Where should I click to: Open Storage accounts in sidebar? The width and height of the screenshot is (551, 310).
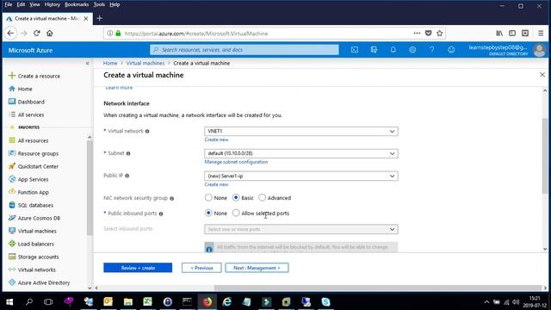(x=38, y=257)
